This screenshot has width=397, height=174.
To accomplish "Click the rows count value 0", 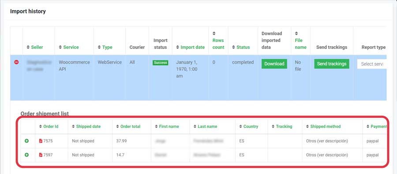I will click(214, 62).
